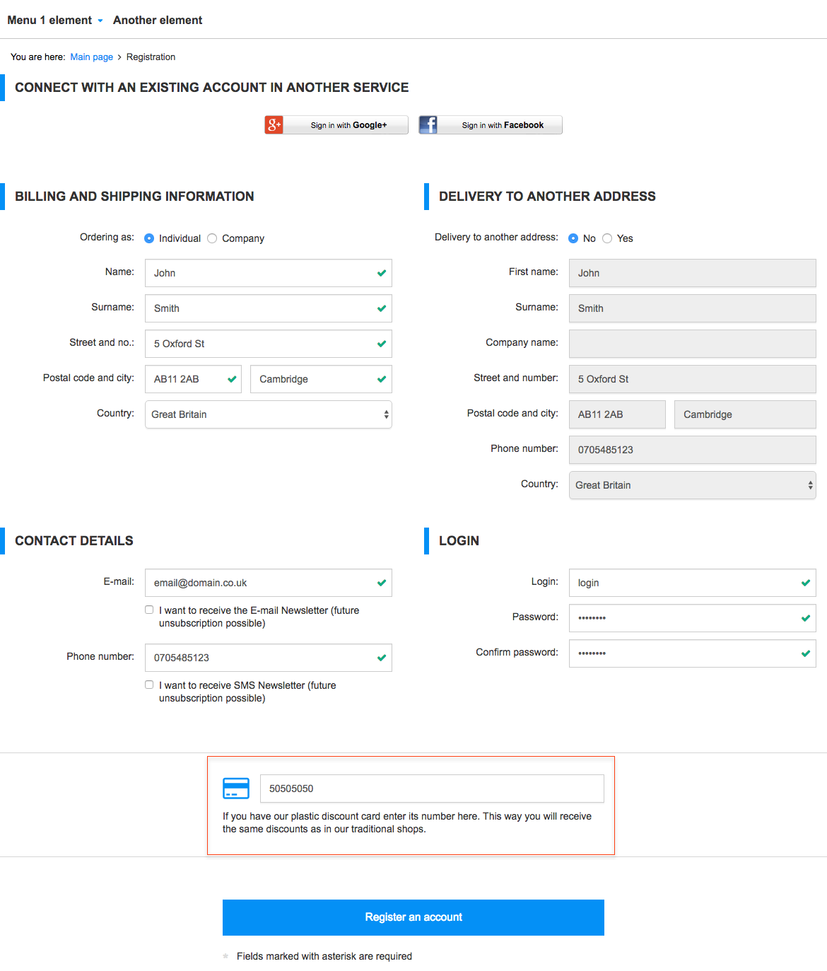Image resolution: width=827 pixels, height=971 pixels.
Task: Select the Company ordering radio button
Action: point(212,238)
